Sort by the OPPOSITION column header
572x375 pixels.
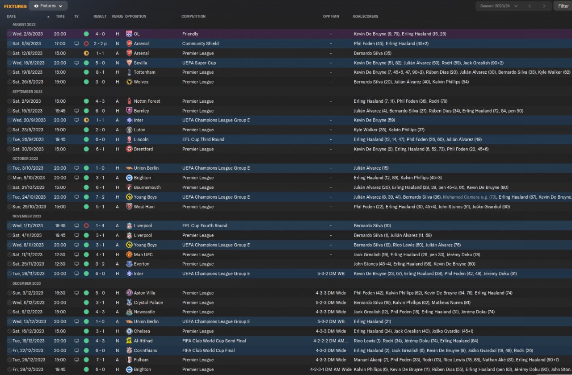tap(136, 17)
